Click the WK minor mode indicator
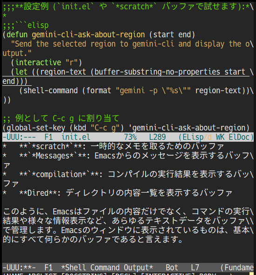The height and width of the screenshot is (275, 256). click(220, 137)
